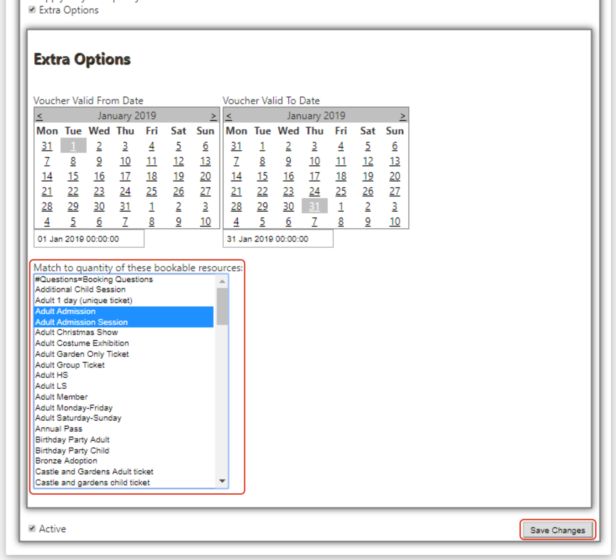Viewport: 616px width, 560px height.
Task: Choose day 27 in Valid From calendar
Action: point(205,191)
